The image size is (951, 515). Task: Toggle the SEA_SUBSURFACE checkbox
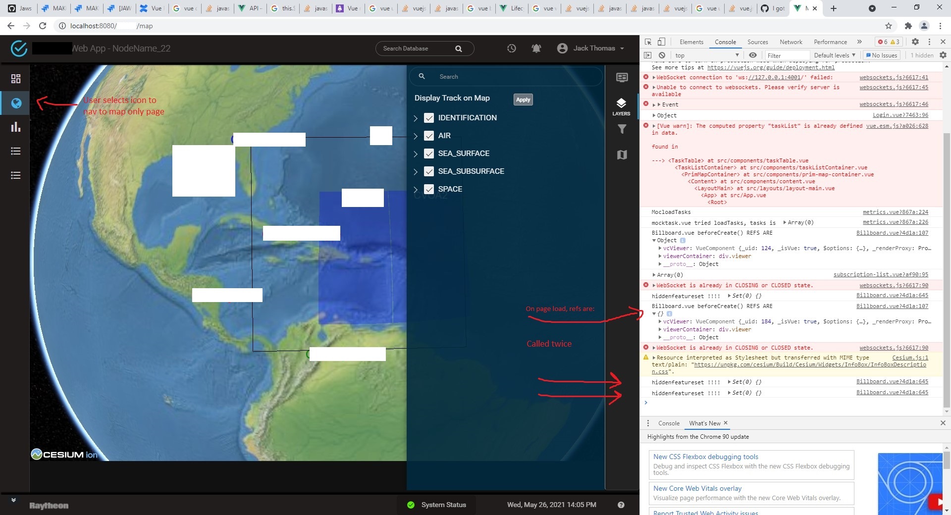pyautogui.click(x=429, y=171)
